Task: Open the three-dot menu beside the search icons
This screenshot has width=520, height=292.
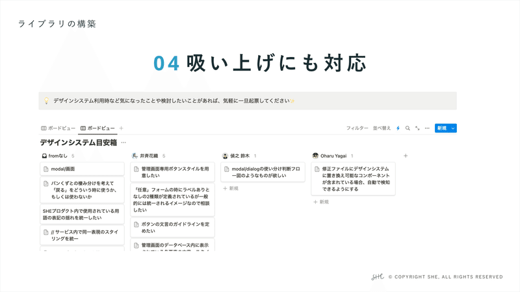Action: pyautogui.click(x=427, y=128)
